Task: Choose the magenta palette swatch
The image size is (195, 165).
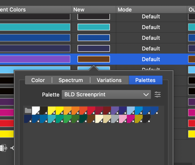Action: [x=131, y=119]
